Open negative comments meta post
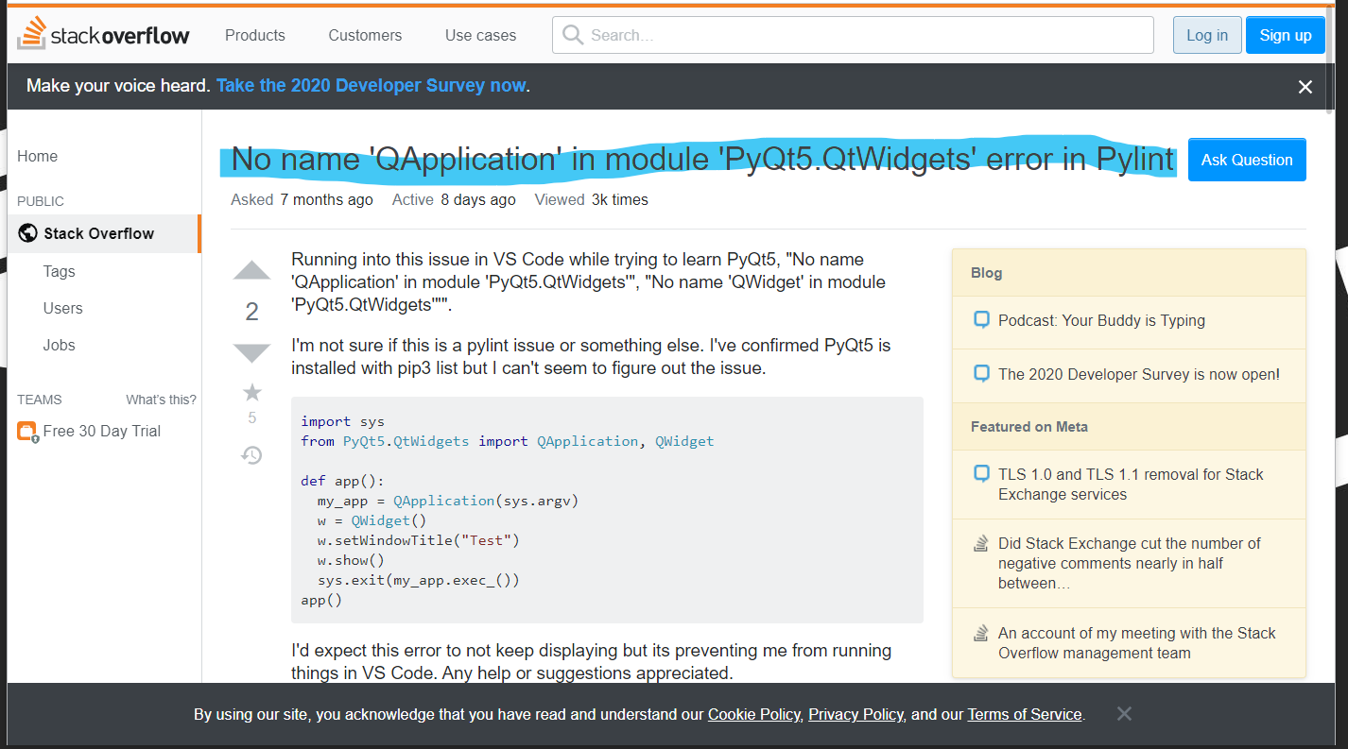This screenshot has width=1348, height=749. click(x=1130, y=563)
